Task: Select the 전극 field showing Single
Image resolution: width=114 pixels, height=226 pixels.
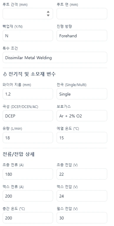Action: (82, 94)
